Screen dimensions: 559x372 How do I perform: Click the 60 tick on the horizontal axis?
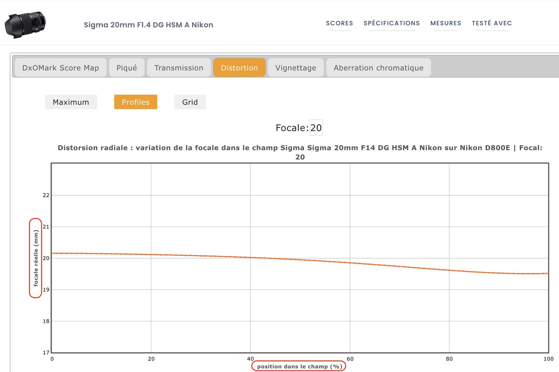(350, 359)
